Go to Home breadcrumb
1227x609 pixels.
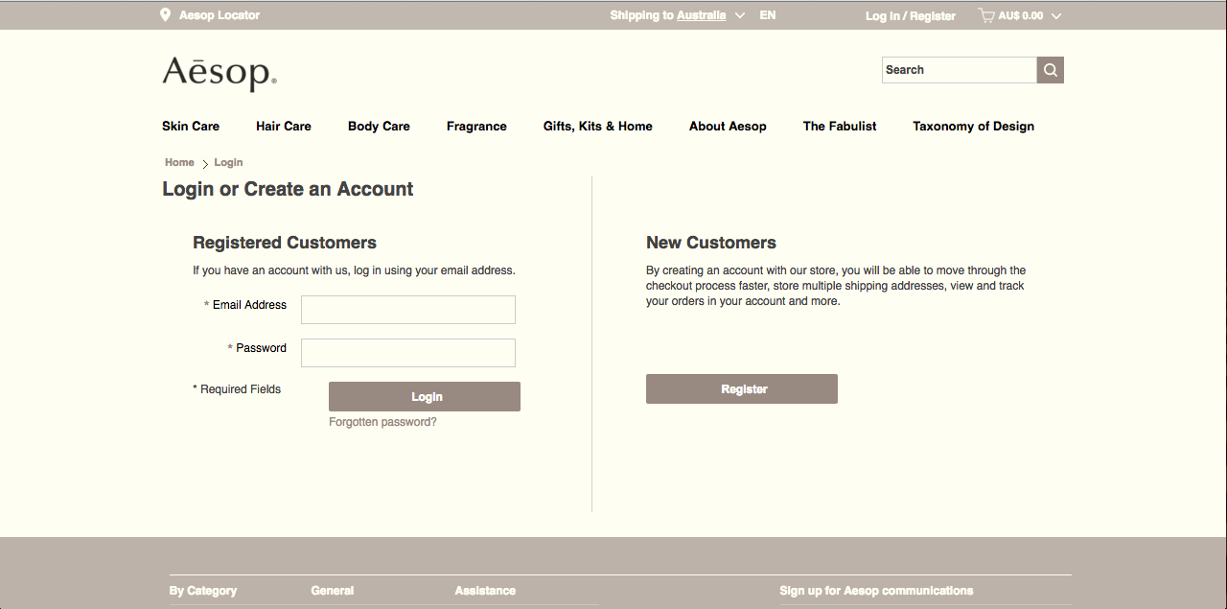[179, 163]
